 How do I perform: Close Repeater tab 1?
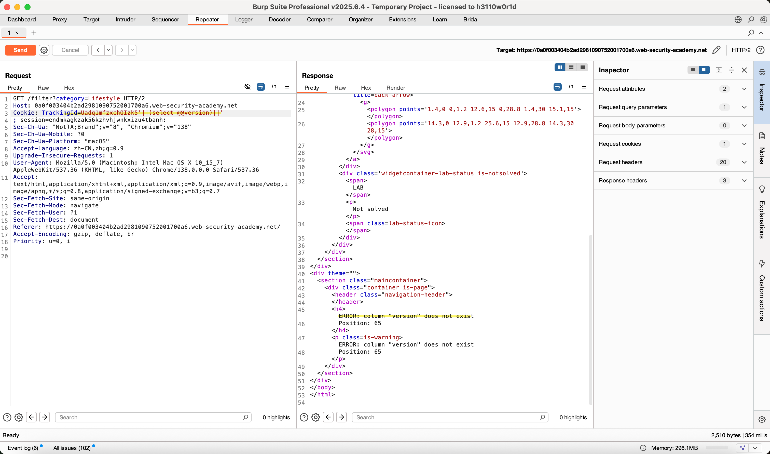pyautogui.click(x=17, y=33)
